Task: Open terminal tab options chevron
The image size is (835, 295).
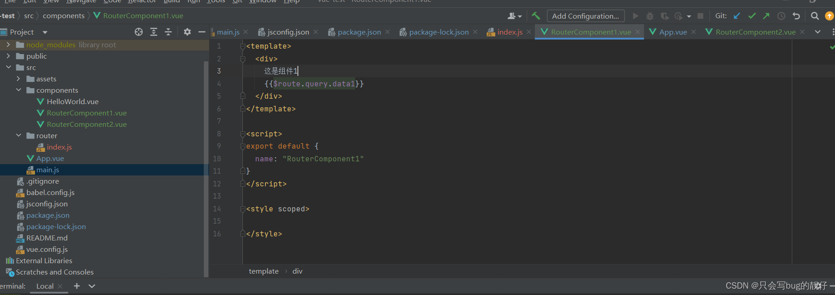Action: (x=92, y=286)
